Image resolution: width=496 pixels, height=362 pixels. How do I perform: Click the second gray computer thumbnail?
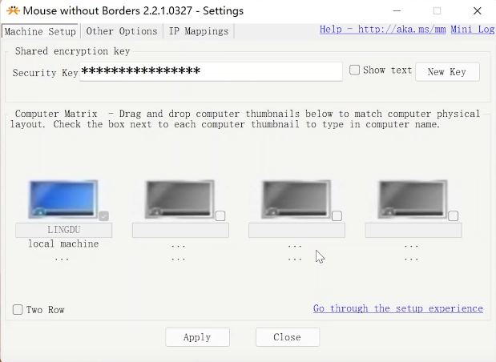[179, 199]
